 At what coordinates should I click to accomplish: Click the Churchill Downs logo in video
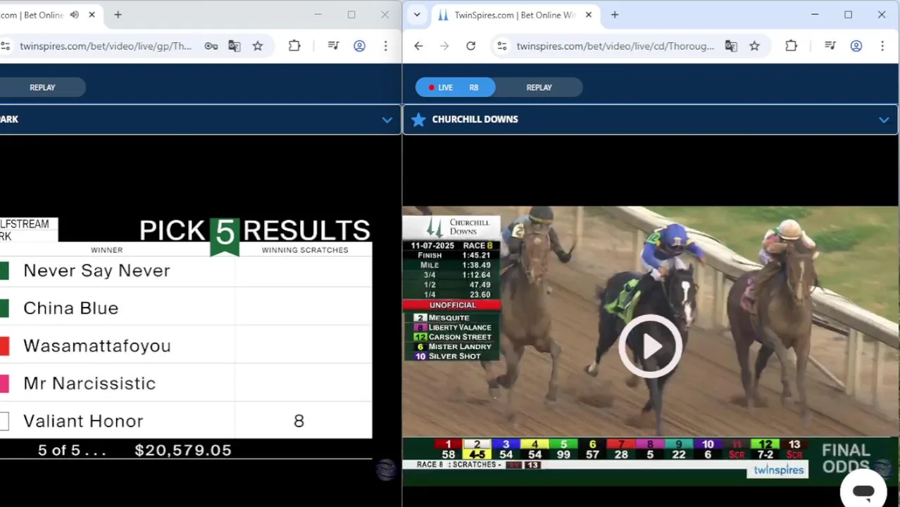pos(451,227)
